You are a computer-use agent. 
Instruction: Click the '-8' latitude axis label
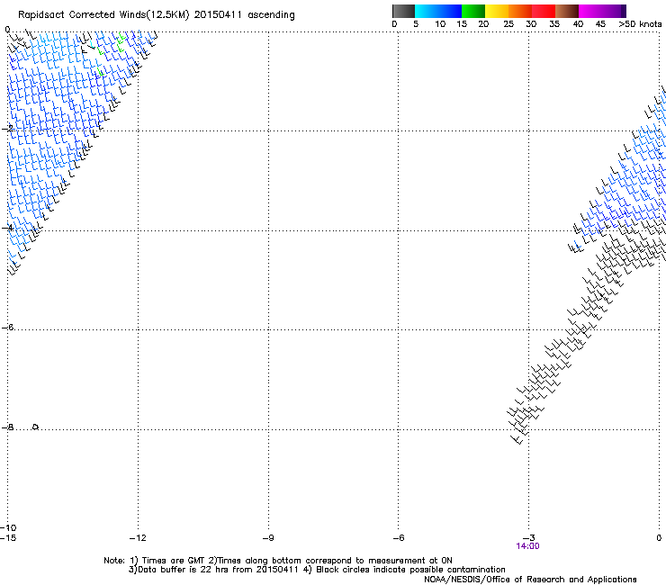(x=7, y=427)
